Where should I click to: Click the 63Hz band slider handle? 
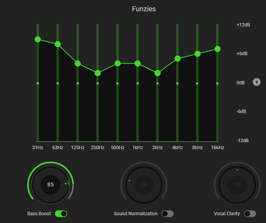pos(58,44)
